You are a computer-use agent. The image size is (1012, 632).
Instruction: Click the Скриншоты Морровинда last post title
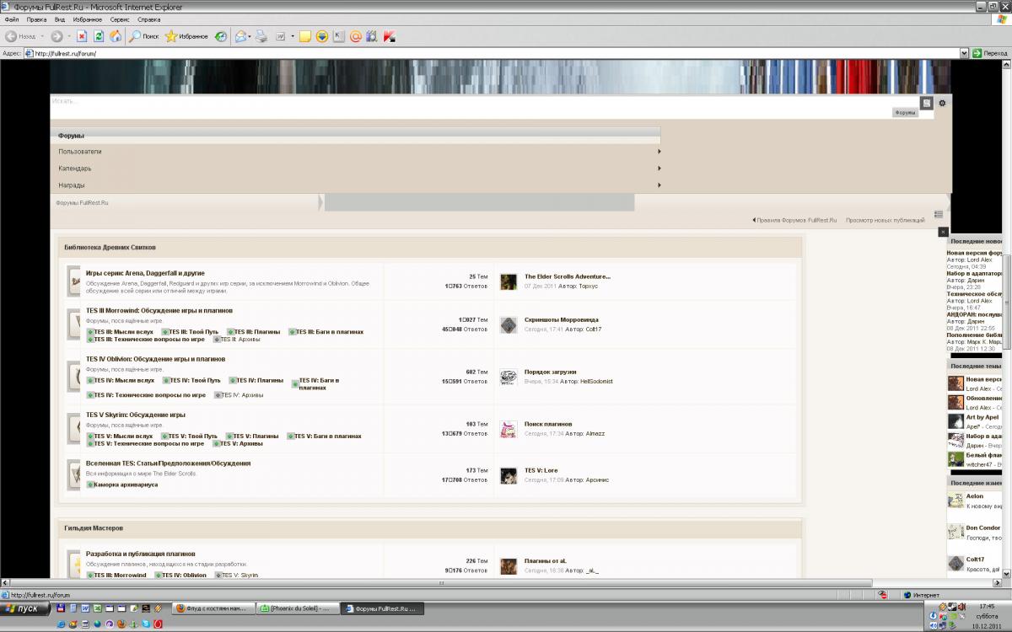[561, 320]
